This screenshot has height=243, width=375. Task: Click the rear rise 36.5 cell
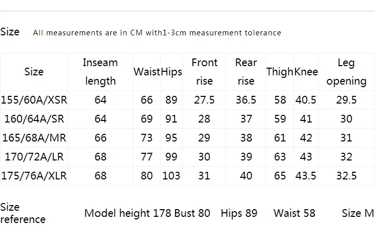coord(246,100)
